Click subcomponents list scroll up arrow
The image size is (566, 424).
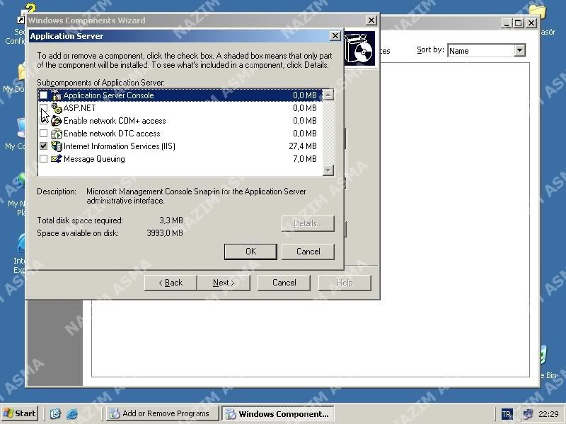coord(328,95)
